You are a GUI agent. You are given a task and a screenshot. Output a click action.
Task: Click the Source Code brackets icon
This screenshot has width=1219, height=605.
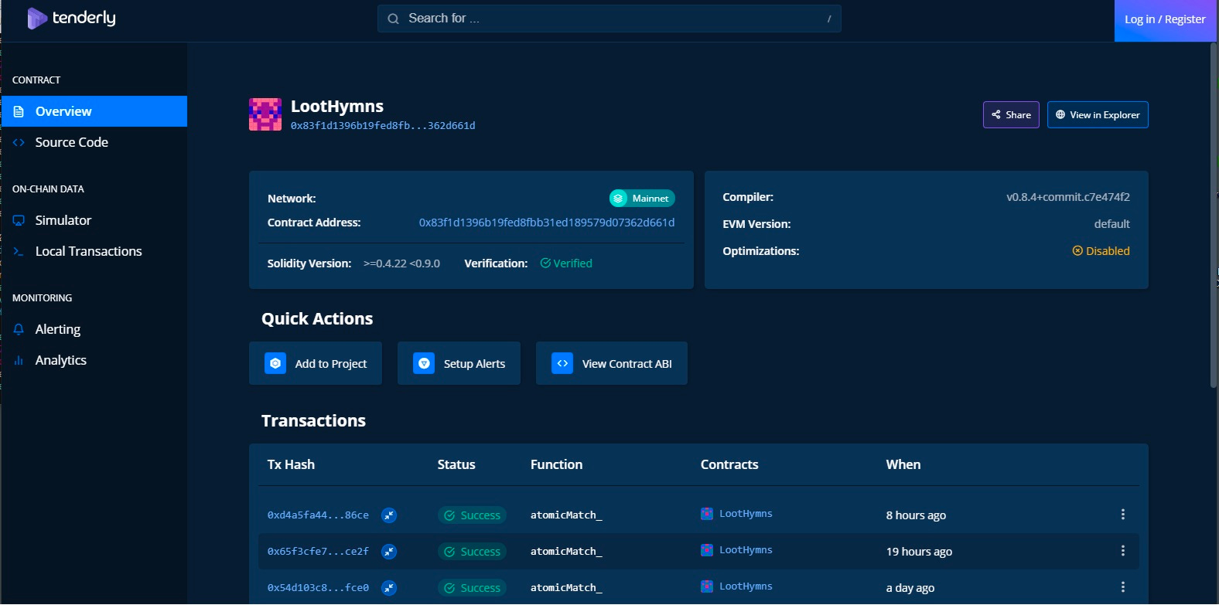pos(19,142)
